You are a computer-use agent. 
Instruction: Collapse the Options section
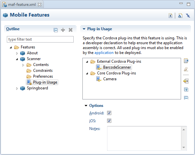(x=86, y=106)
